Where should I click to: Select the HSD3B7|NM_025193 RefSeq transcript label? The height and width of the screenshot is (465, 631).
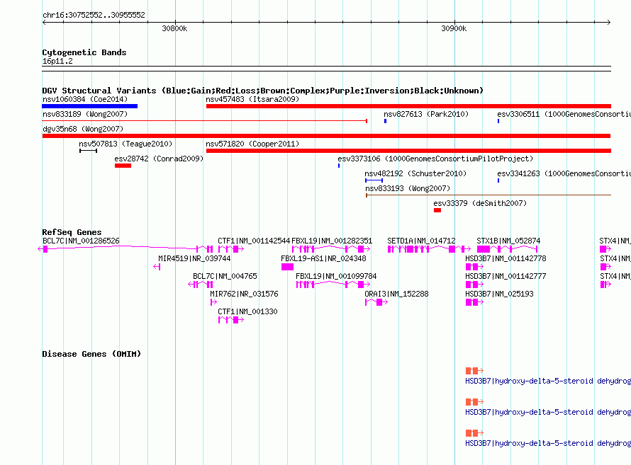pyautogui.click(x=499, y=294)
